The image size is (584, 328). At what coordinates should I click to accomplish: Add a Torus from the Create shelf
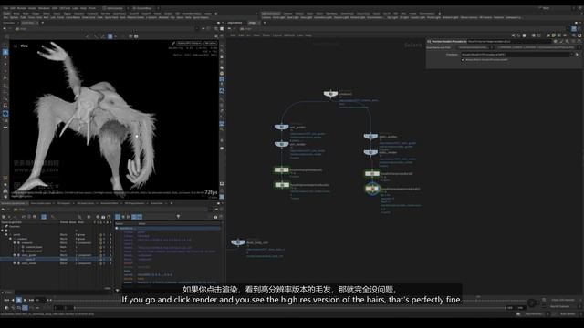point(33,17)
